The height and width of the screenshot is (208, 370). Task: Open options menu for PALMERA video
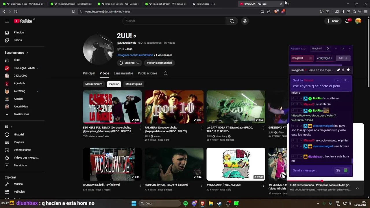(202, 128)
